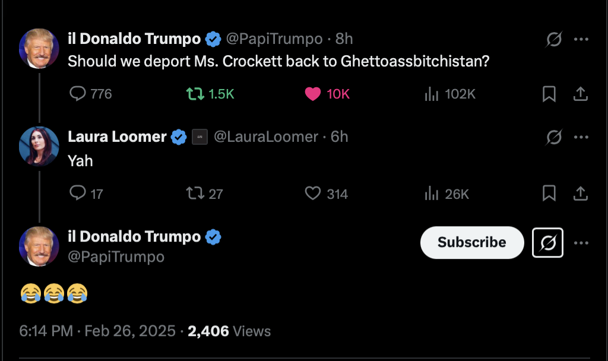This screenshot has width=608, height=361.
Task: Click the Grok button next to Subscribe
Action: [x=548, y=242]
